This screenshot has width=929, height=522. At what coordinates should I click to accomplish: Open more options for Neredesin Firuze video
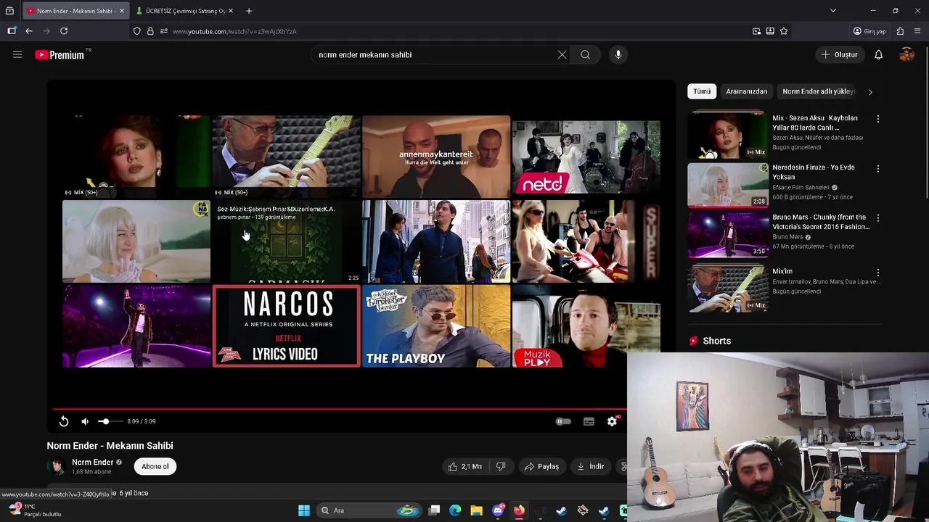tap(877, 168)
